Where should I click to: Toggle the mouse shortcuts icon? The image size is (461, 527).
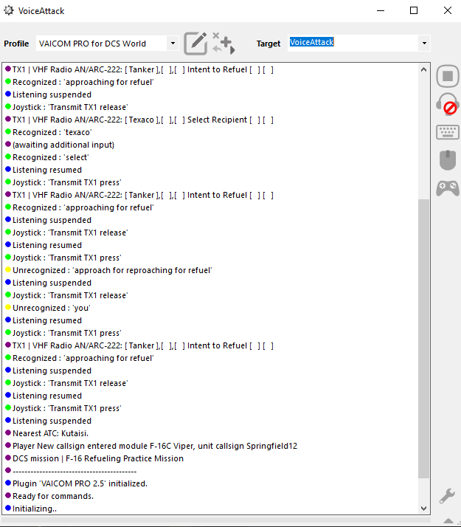[x=448, y=160]
